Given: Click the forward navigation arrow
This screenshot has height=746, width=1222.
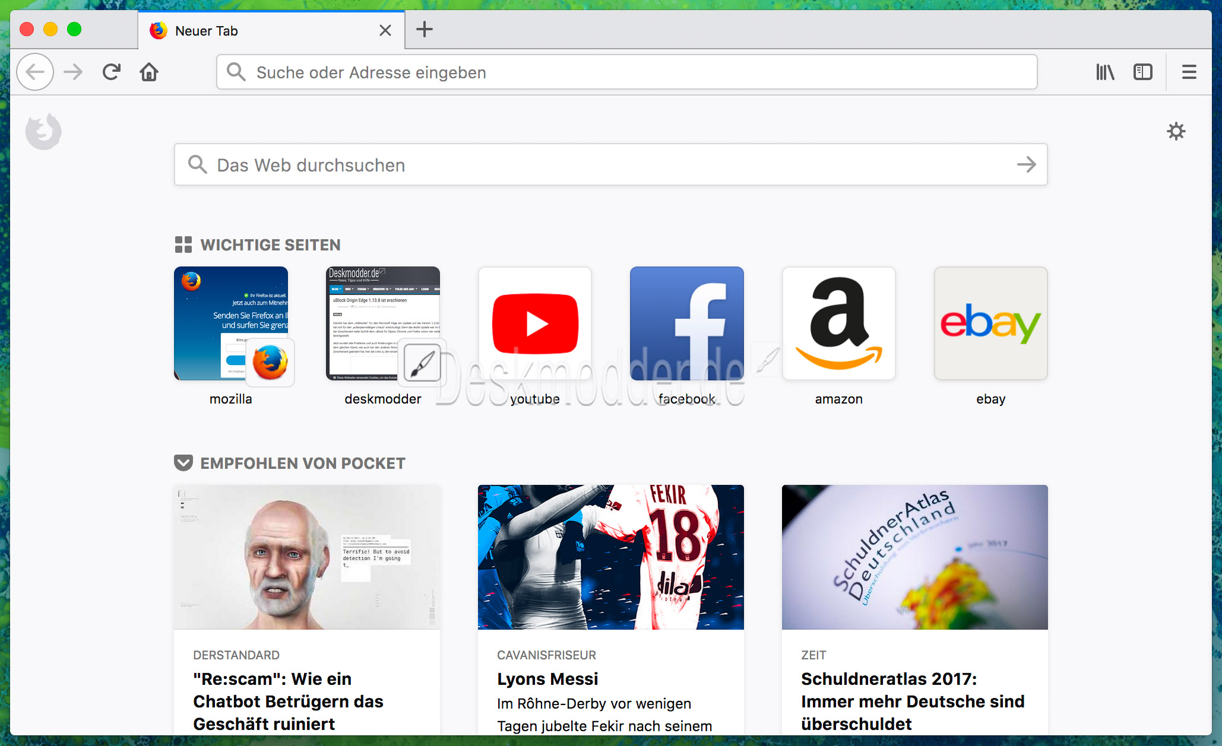Looking at the screenshot, I should click(x=73, y=72).
